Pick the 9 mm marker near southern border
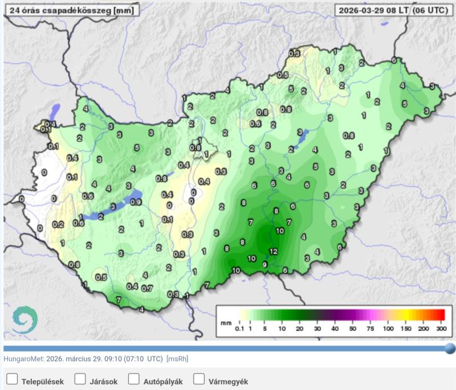The height and width of the screenshot is (390, 456). point(265,265)
